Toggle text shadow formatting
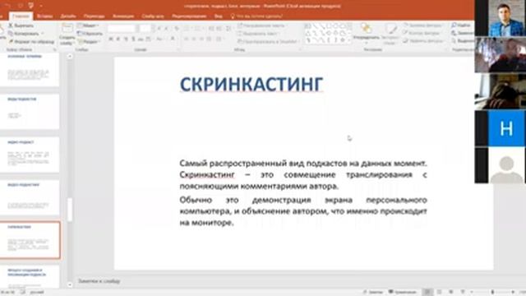This screenshot has height=296, width=526. coord(133,39)
